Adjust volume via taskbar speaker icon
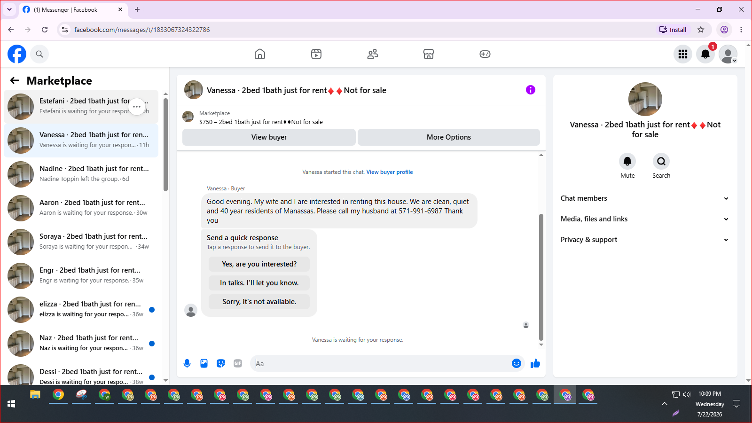This screenshot has width=752, height=423. click(687, 394)
